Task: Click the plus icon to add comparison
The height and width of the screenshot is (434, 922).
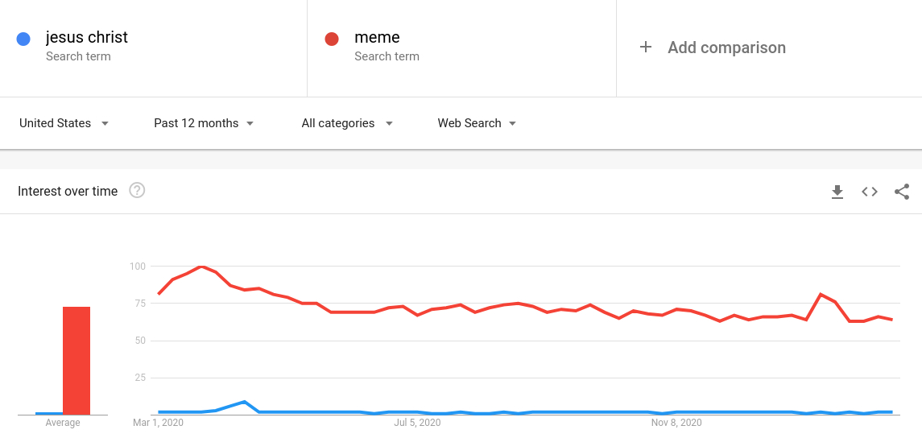Action: 646,48
